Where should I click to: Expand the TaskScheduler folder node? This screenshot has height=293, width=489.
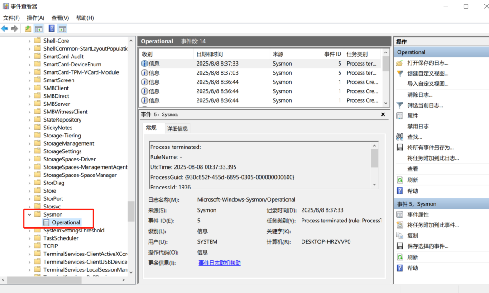29,238
